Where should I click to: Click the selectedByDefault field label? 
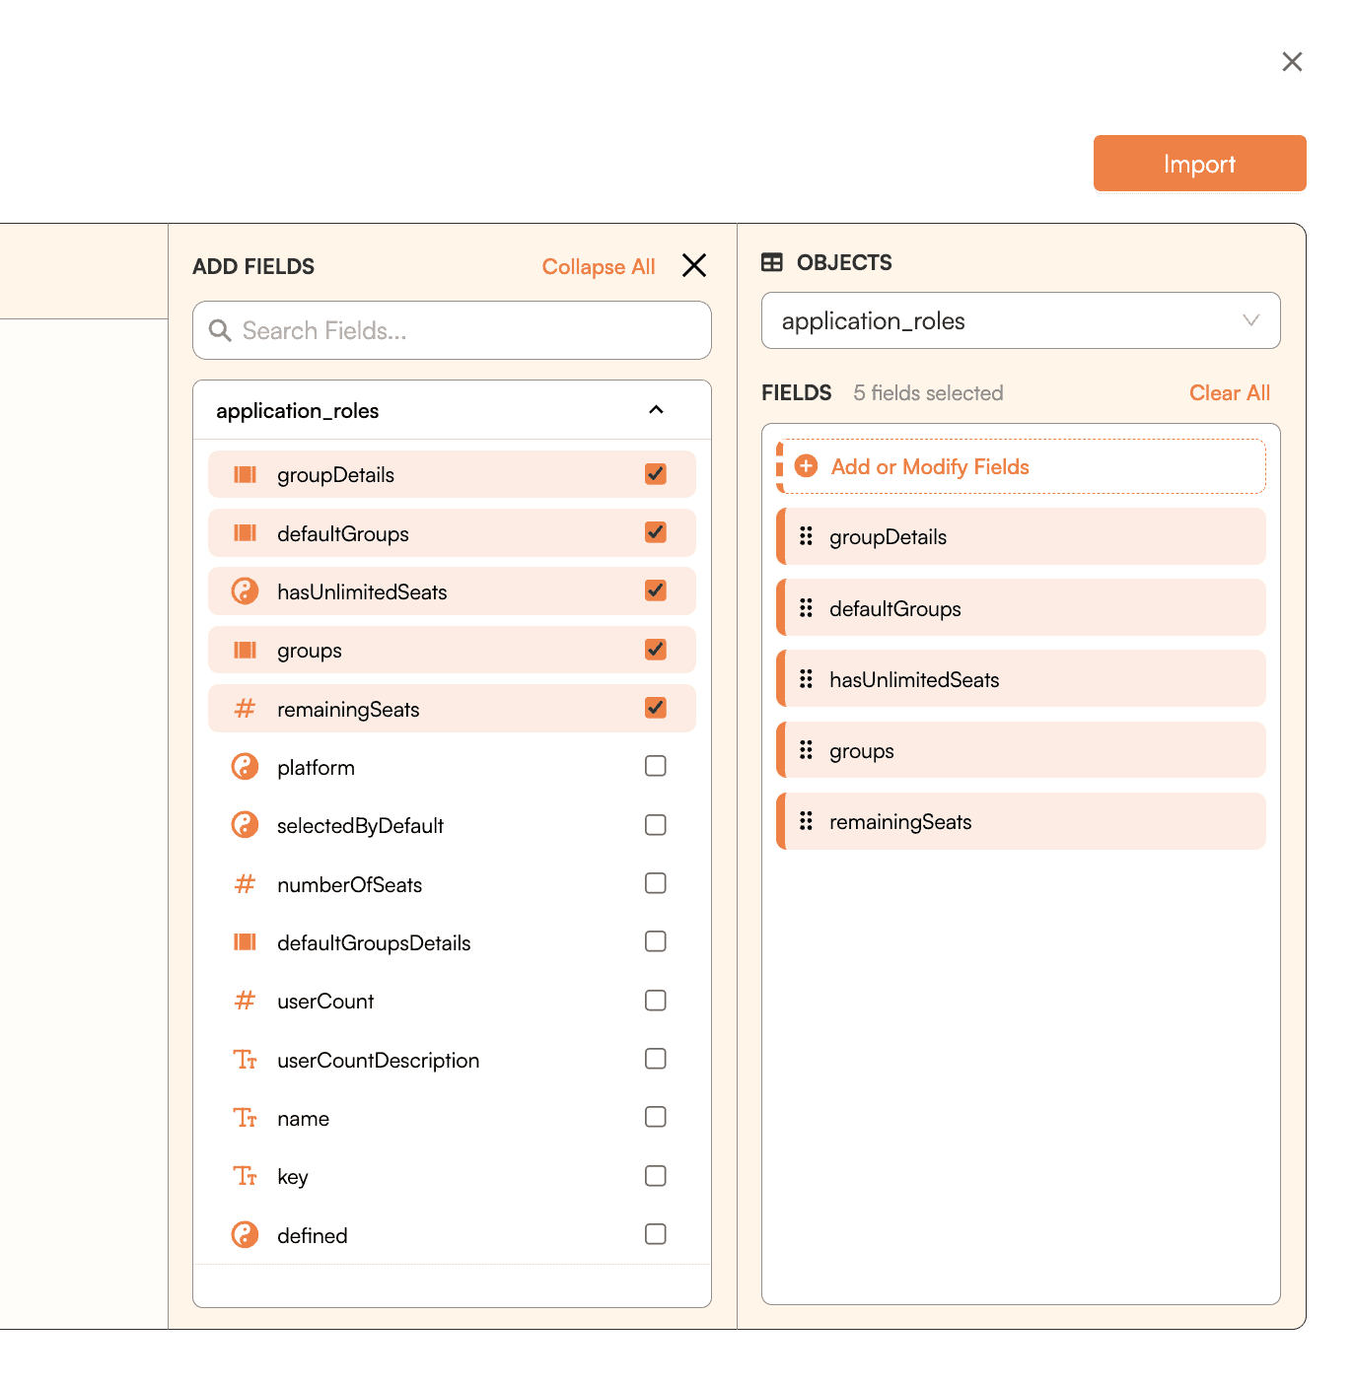pos(360,826)
